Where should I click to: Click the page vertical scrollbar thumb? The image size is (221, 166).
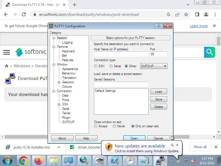[219, 41]
